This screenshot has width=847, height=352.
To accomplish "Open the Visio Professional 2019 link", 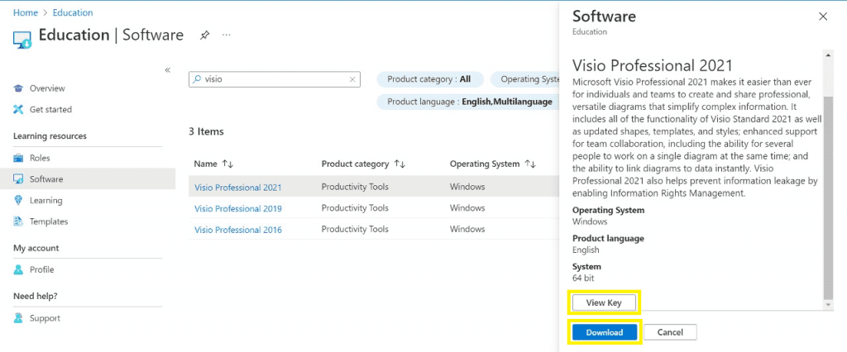I will click(x=238, y=208).
